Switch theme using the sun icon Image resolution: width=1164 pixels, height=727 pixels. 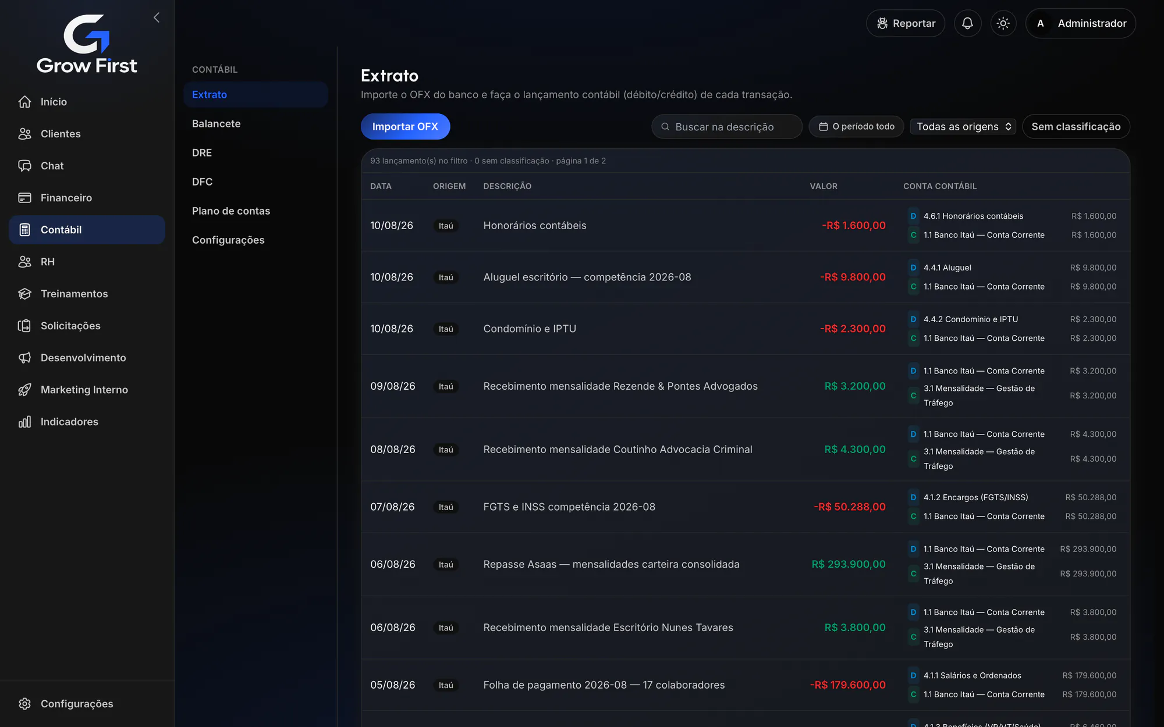click(x=1003, y=23)
